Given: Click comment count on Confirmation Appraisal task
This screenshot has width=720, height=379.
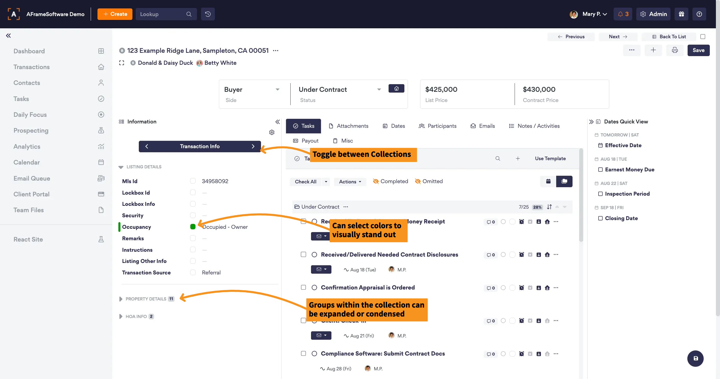Looking at the screenshot, I should (491, 288).
